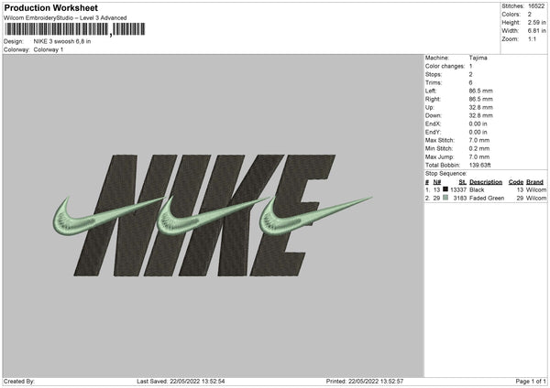Click the 'Production Worksheet' title

point(51,7)
